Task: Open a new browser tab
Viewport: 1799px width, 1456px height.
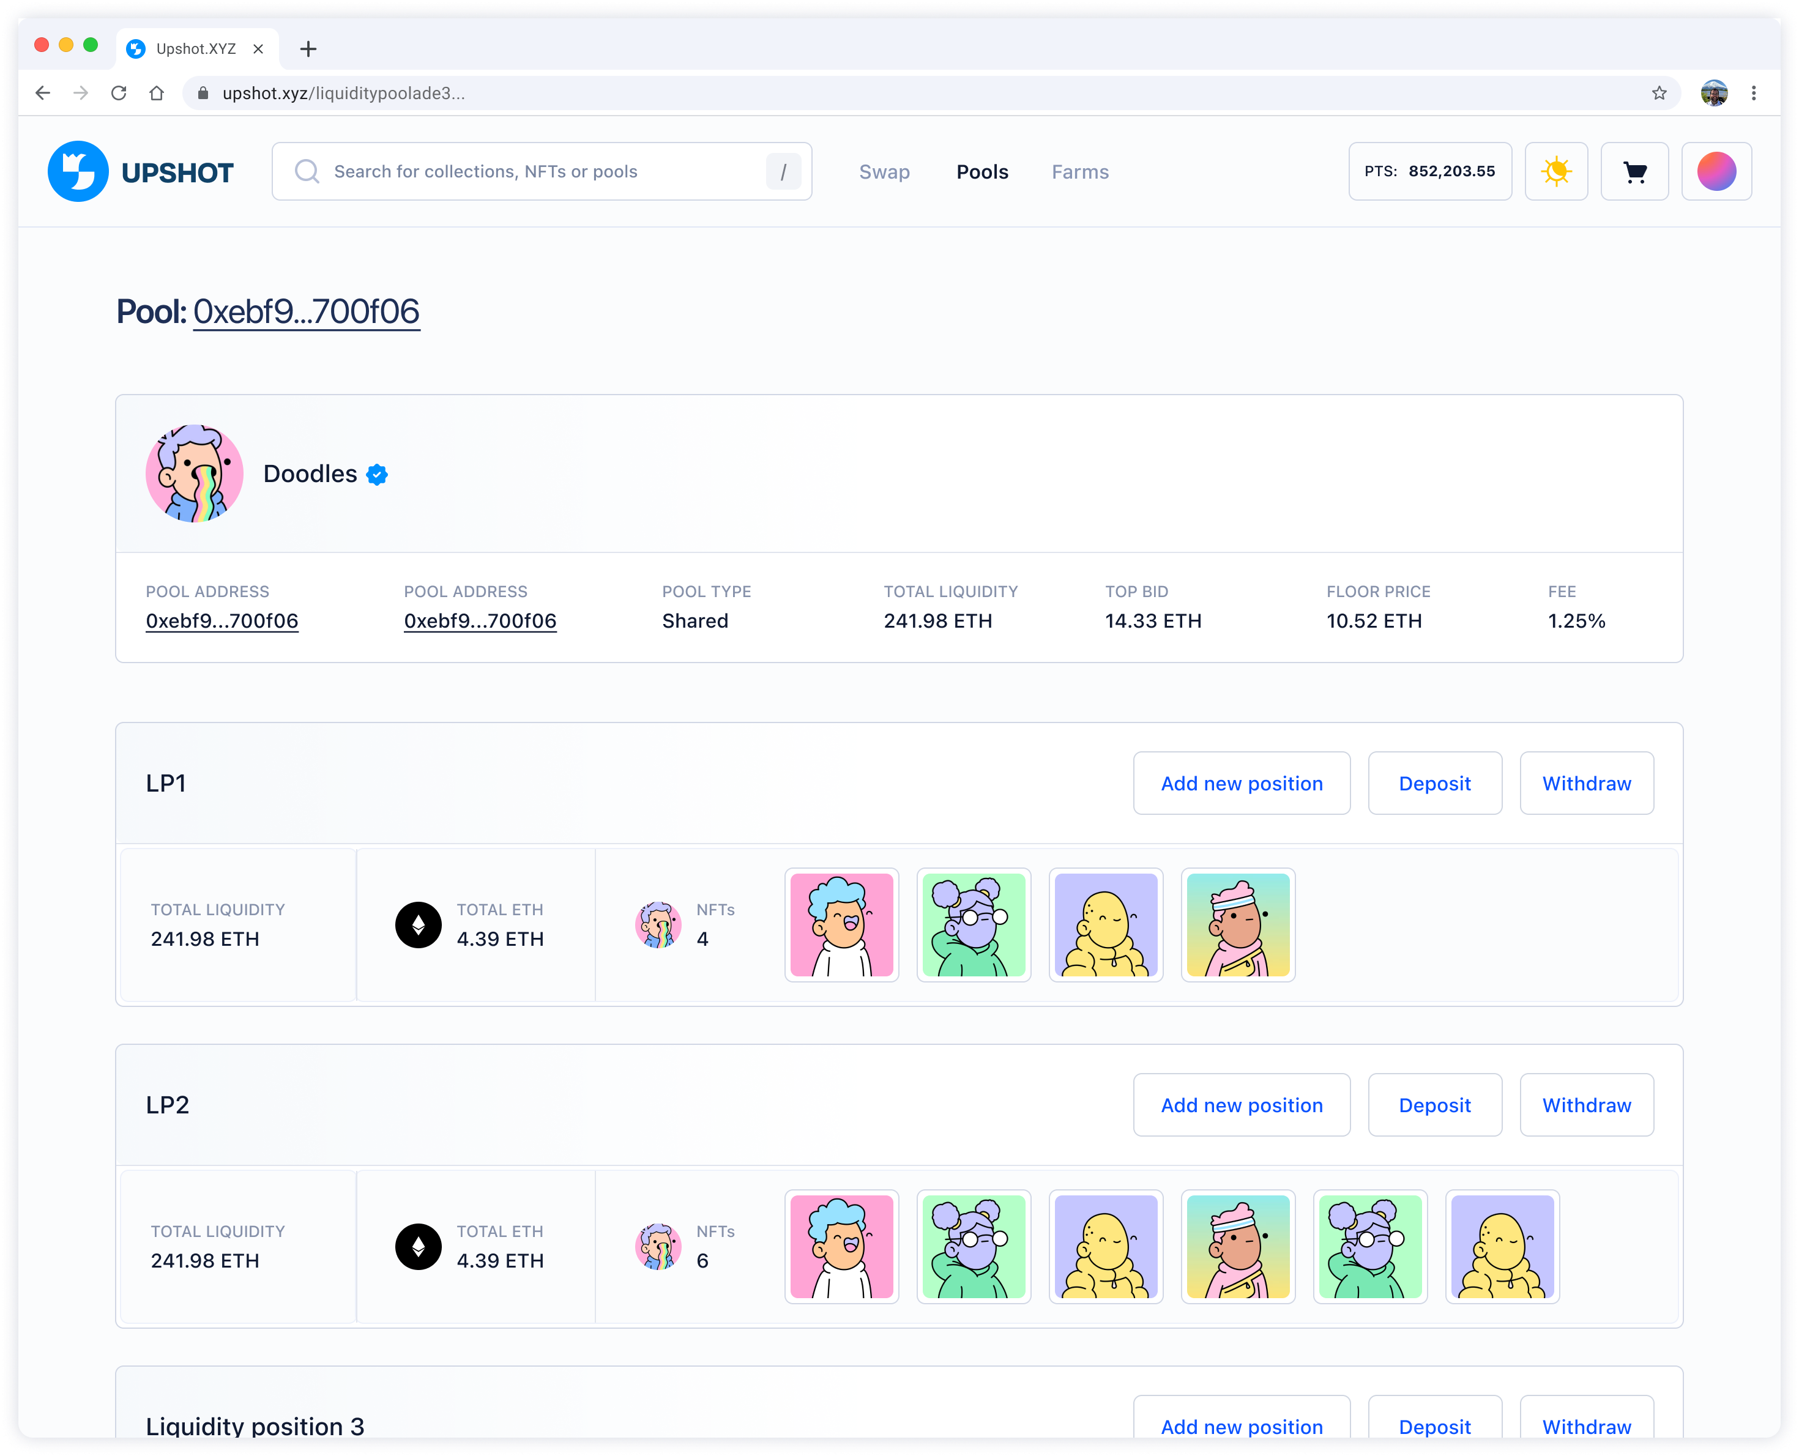Action: [x=308, y=50]
